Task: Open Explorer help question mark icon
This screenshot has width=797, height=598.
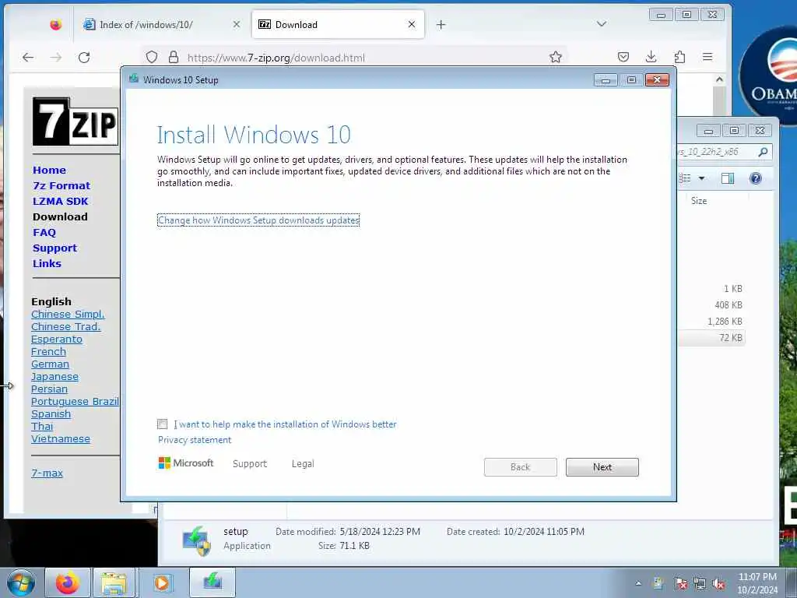Action: (756, 178)
